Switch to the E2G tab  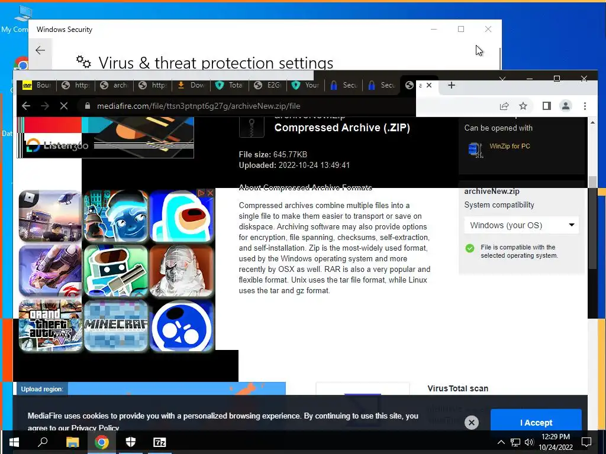(267, 85)
